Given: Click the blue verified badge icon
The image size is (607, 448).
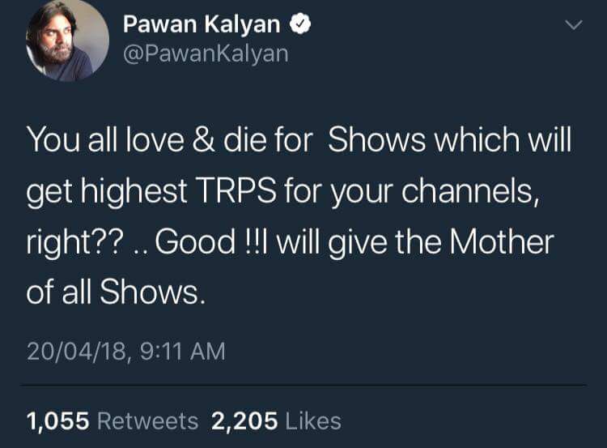Looking at the screenshot, I should click(x=300, y=25).
